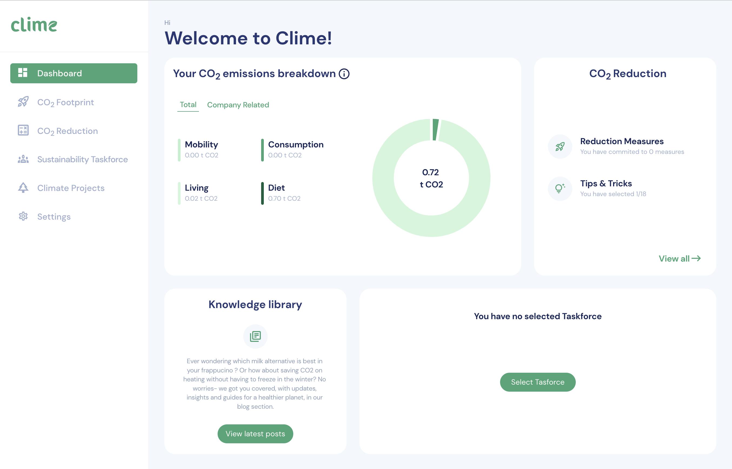Click the gear icon beside Settings
The width and height of the screenshot is (732, 469).
pyautogui.click(x=23, y=216)
